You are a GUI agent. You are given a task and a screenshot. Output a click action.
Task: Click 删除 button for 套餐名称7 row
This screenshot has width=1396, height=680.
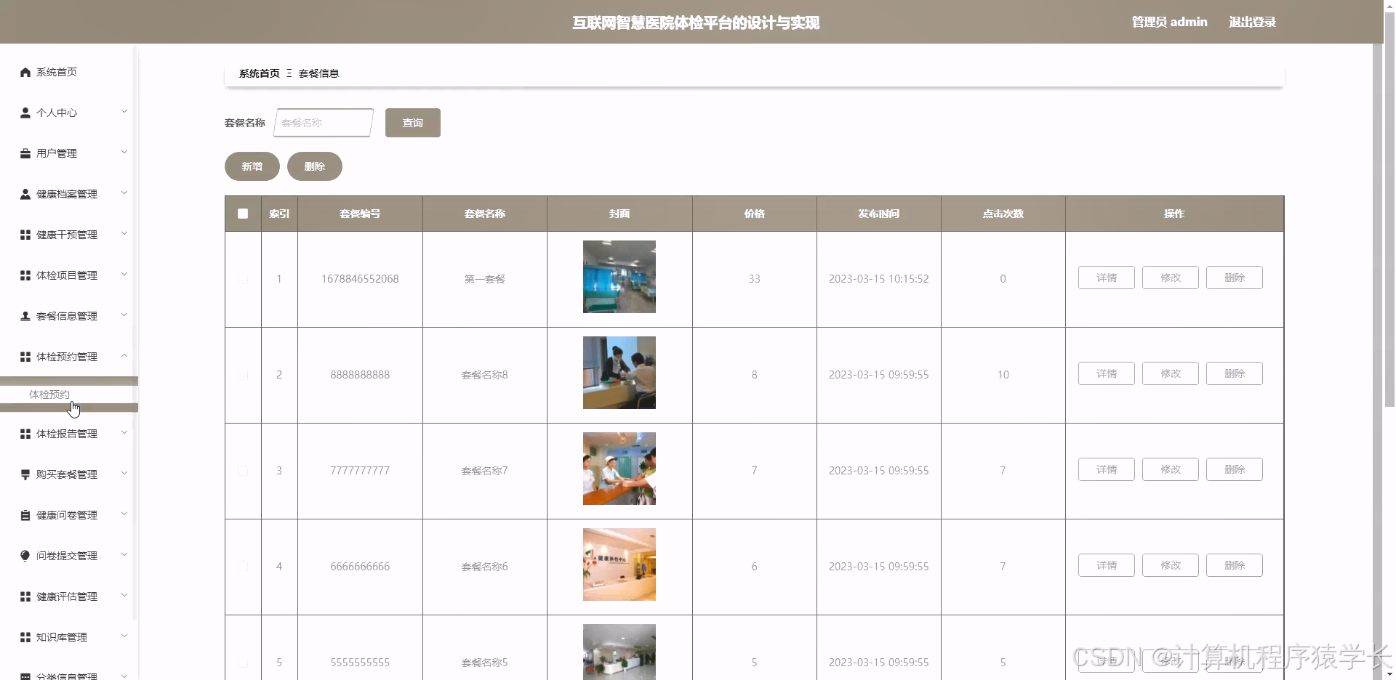coord(1235,469)
